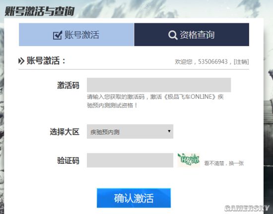Click the [注销] logout link
Image resolution: width=273 pixels, height=214 pixels.
[x=241, y=62]
